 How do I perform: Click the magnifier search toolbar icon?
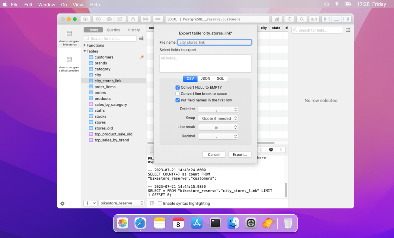pyautogui.click(x=302, y=19)
